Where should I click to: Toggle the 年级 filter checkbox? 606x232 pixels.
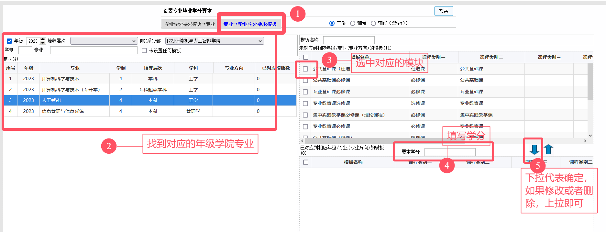9,41
